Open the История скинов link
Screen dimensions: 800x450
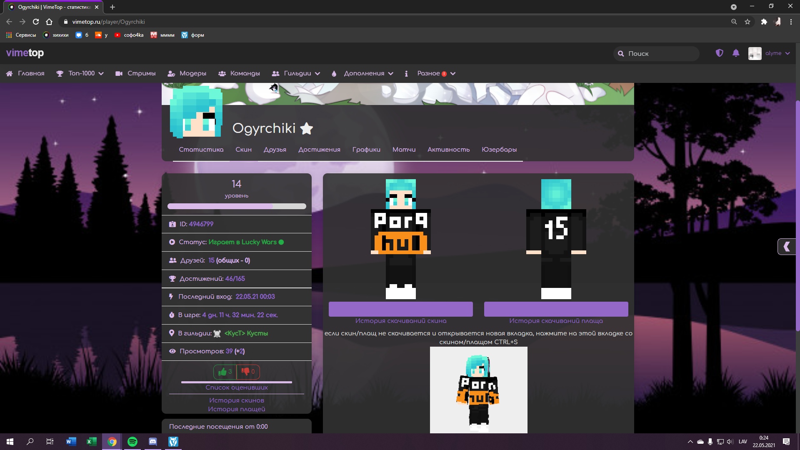(237, 400)
